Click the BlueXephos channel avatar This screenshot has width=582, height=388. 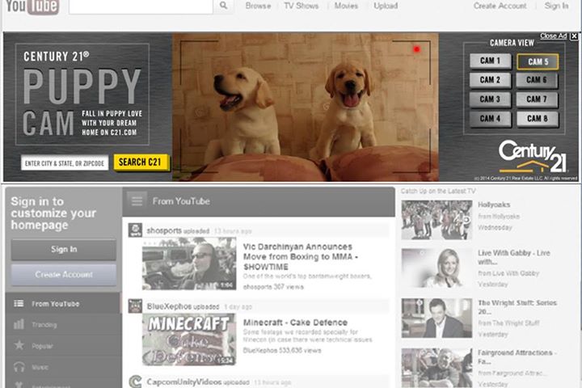point(135,306)
